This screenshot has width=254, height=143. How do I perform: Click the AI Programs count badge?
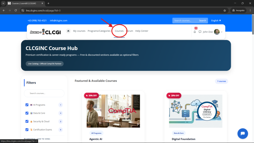point(61,105)
